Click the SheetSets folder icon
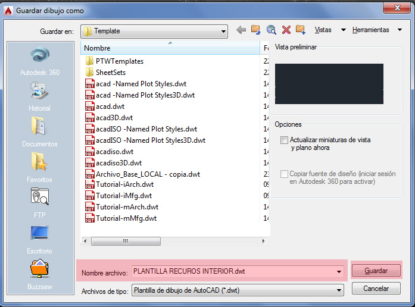Image resolution: width=415 pixels, height=307 pixels. pos(89,73)
